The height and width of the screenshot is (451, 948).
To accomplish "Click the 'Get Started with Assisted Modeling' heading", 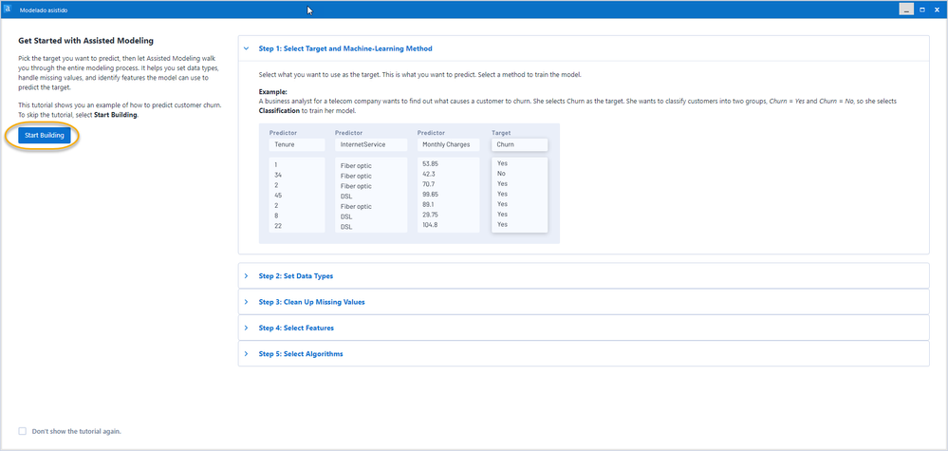I will coord(85,41).
